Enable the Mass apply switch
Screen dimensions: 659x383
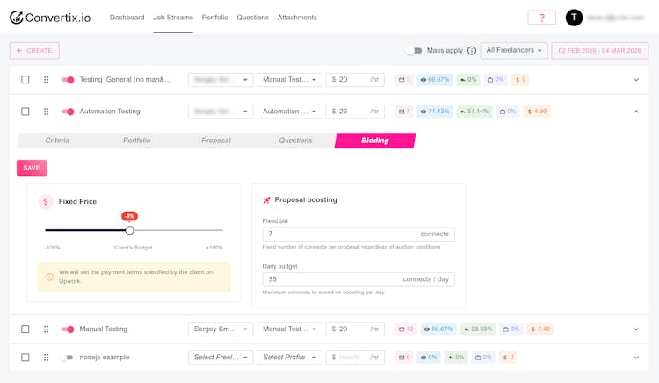pos(414,51)
